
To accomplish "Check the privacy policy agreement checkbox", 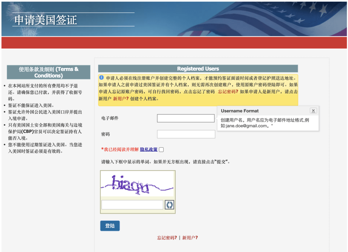I will point(161,149).
